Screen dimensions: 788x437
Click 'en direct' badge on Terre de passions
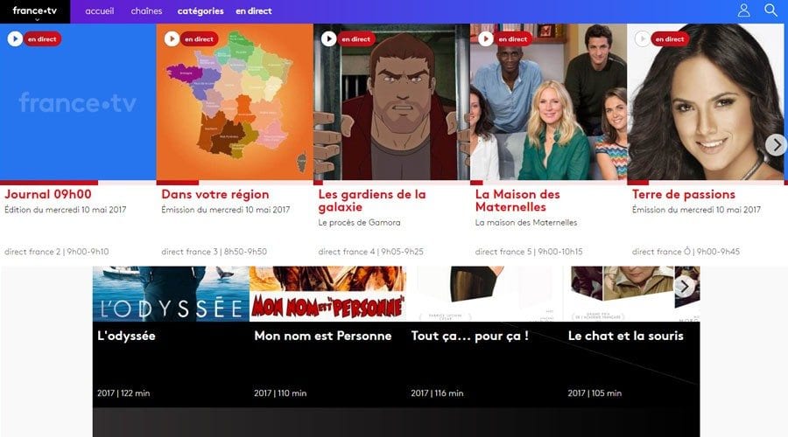[670, 38]
